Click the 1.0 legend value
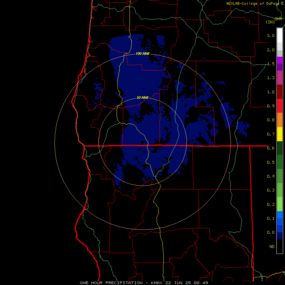The height and width of the screenshot is (285, 285). point(271,92)
